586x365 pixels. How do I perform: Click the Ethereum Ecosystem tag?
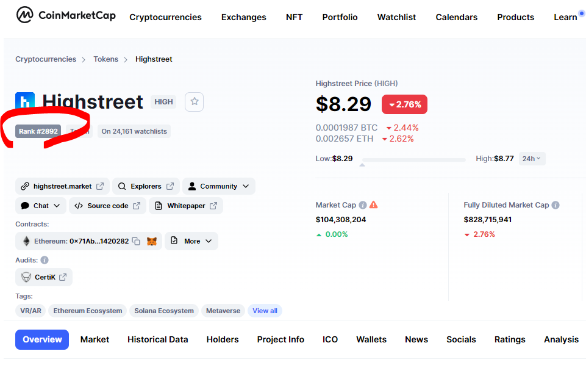[x=87, y=311]
